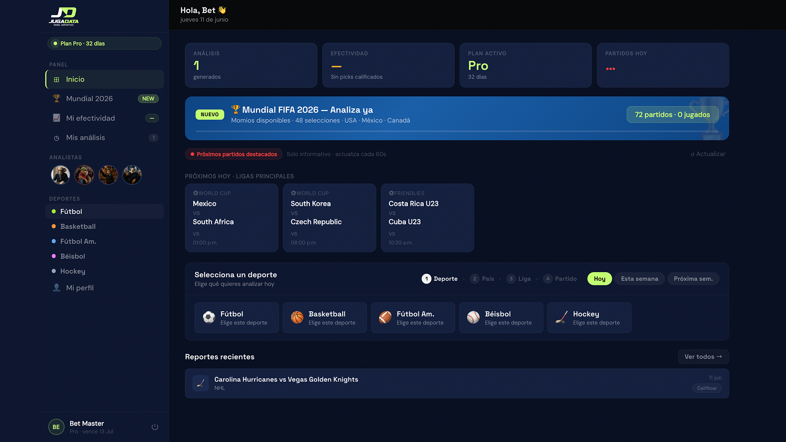Open Mis análisis menu item
Viewport: 786px width, 442px height.
click(104, 138)
